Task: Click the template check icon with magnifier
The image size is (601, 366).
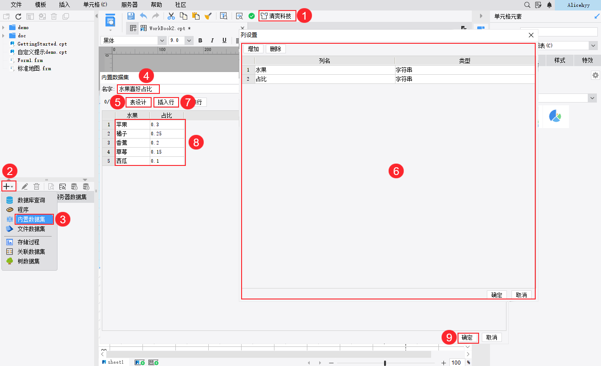Action: [239, 16]
